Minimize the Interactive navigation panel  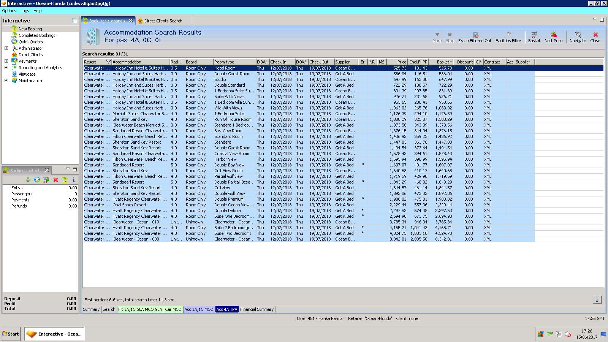(75, 21)
